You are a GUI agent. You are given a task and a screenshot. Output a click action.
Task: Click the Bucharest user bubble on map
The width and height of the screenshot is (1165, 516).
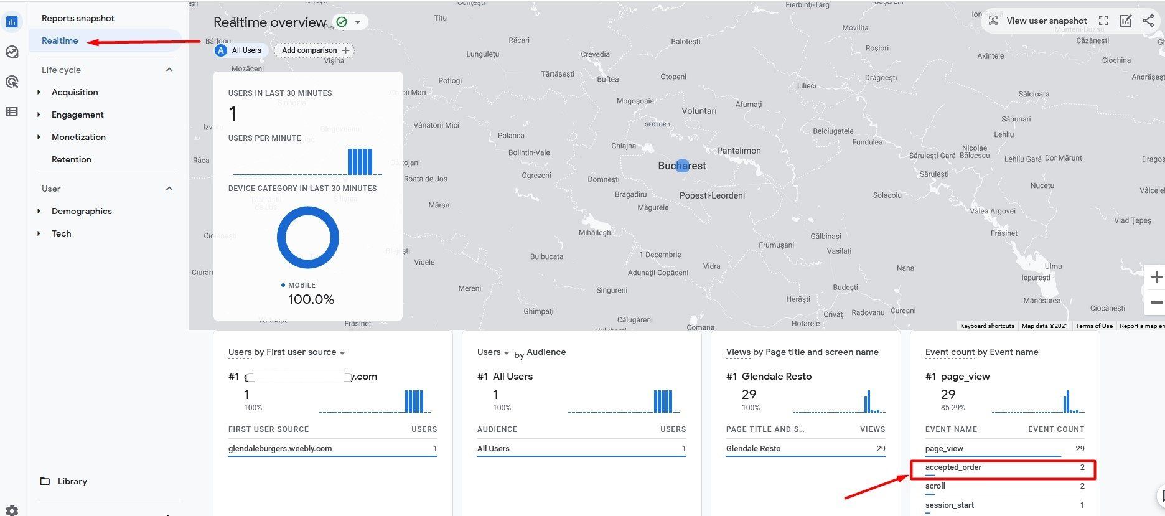tap(683, 166)
